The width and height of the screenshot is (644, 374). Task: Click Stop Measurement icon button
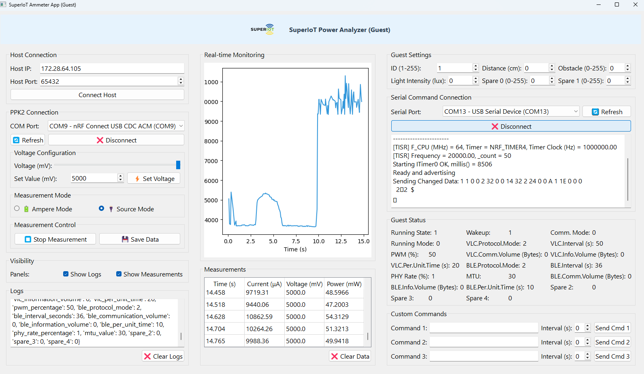tap(55, 239)
